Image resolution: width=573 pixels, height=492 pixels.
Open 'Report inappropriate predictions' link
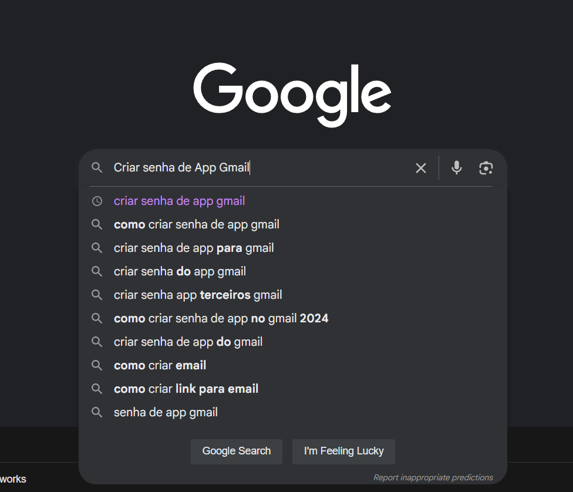tap(433, 477)
